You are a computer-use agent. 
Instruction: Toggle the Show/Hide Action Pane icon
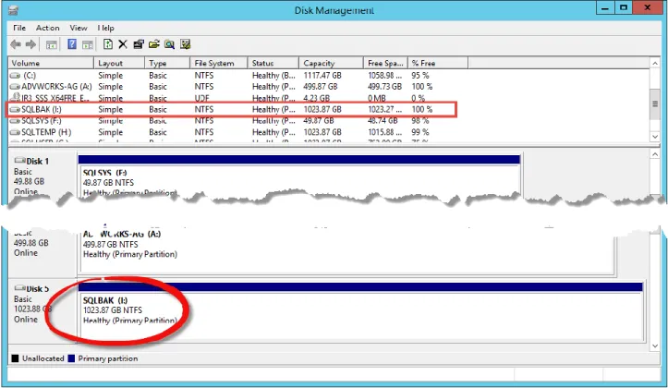pyautogui.click(x=88, y=44)
